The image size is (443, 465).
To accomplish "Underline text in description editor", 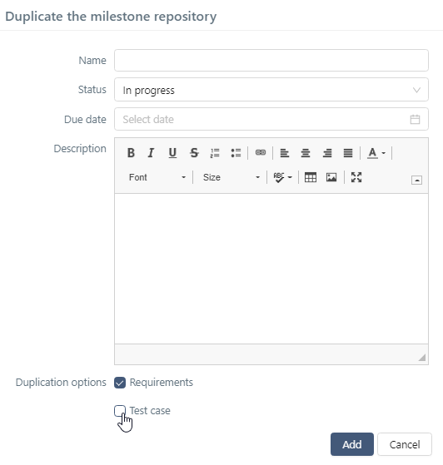I will tap(172, 153).
